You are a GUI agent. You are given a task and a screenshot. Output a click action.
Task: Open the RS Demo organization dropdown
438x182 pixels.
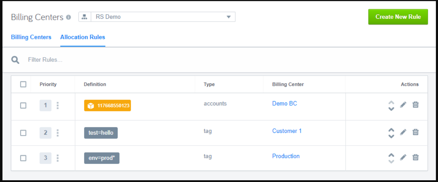point(157,17)
